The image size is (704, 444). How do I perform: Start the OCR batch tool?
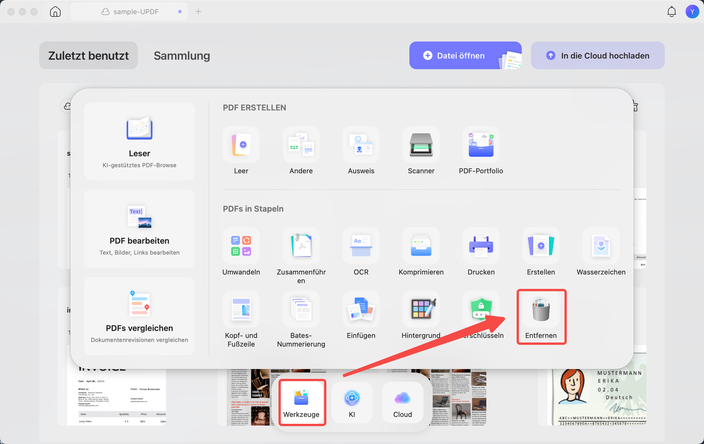point(361,246)
